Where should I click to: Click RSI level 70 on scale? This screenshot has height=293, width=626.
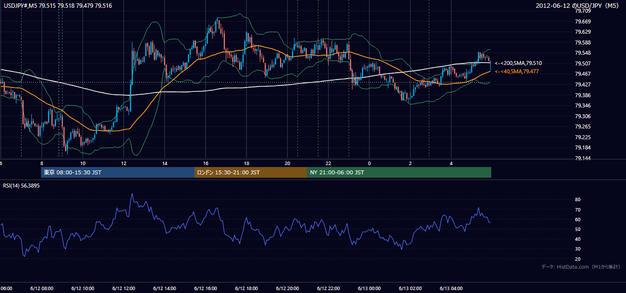578,209
